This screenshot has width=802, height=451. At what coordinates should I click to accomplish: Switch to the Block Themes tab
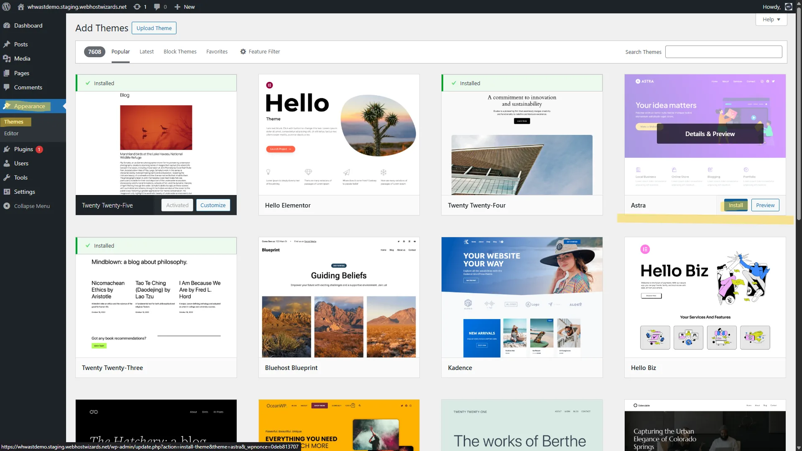click(x=180, y=51)
